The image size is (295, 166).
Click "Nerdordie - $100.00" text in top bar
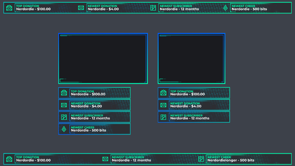click(x=34, y=9)
